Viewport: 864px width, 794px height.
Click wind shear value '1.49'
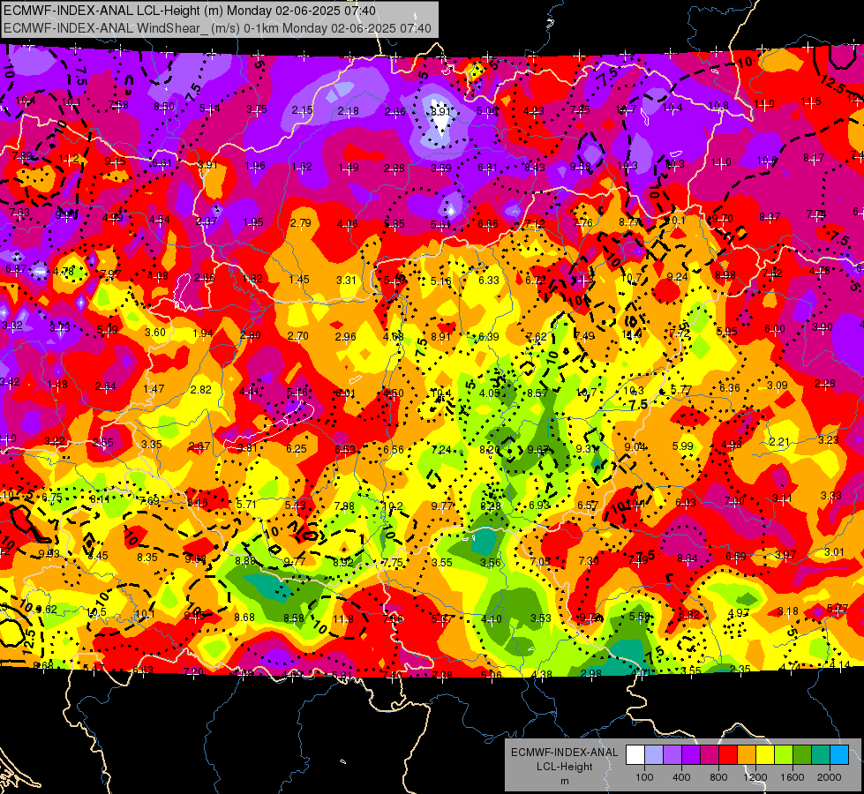click(349, 168)
